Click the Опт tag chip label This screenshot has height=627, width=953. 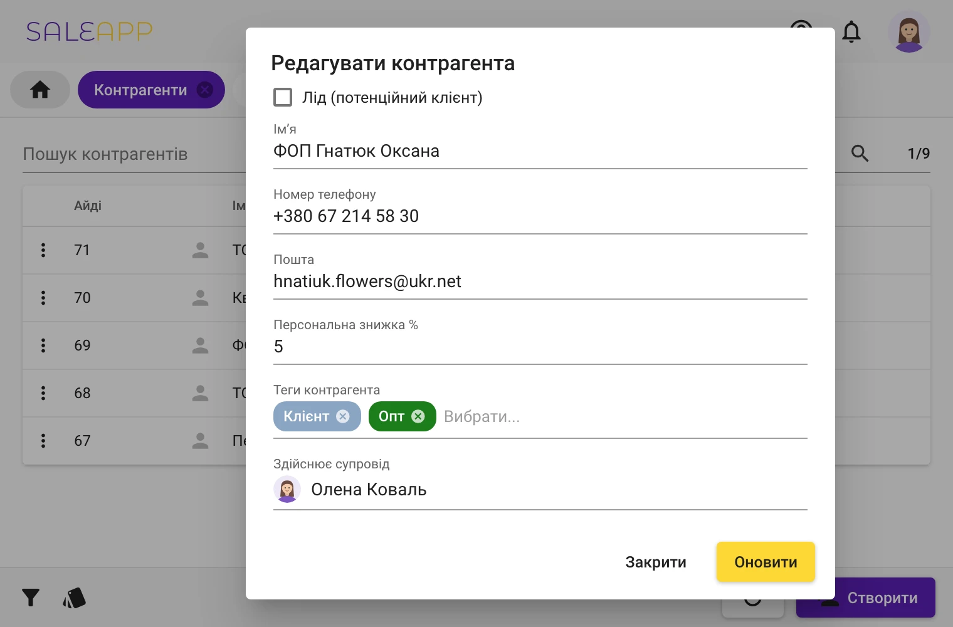tap(391, 416)
